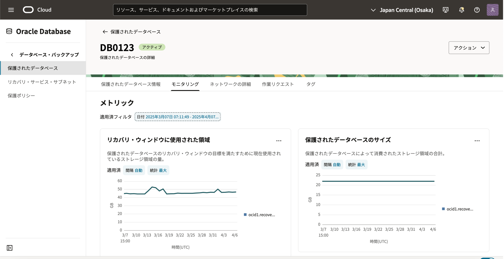Open the Japan Central (Osaka) region selector

[402, 10]
